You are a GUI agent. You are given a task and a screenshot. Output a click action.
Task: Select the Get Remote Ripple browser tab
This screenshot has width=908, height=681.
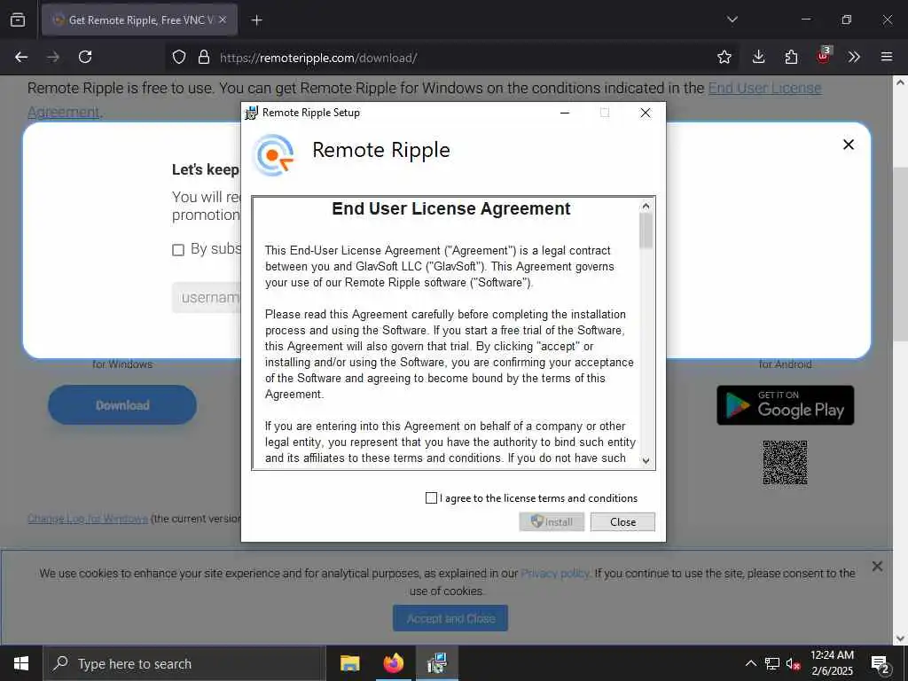(x=139, y=20)
